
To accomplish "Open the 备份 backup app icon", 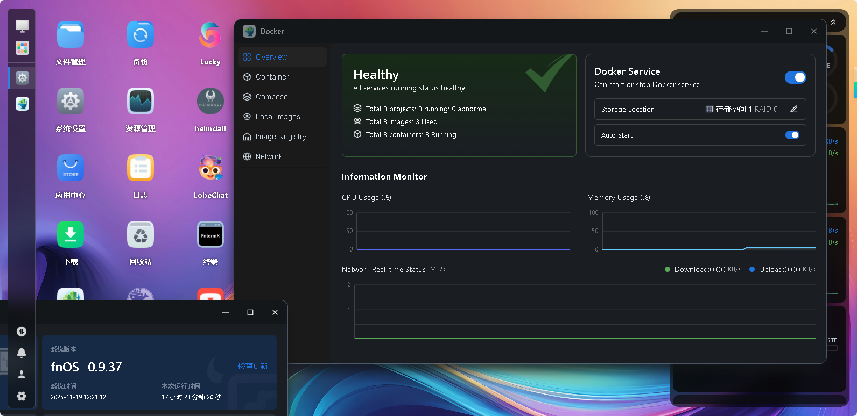I will tap(141, 35).
